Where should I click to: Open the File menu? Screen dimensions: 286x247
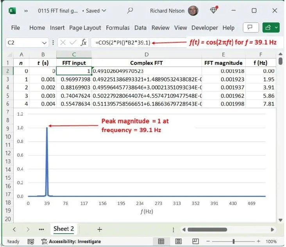pyautogui.click(x=16, y=28)
